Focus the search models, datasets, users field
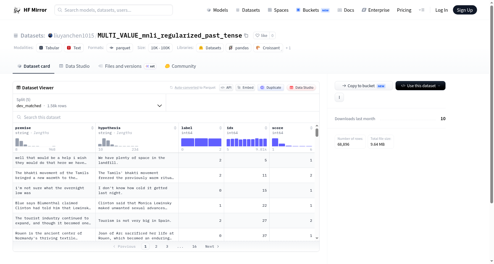The image size is (494, 264). click(114, 10)
